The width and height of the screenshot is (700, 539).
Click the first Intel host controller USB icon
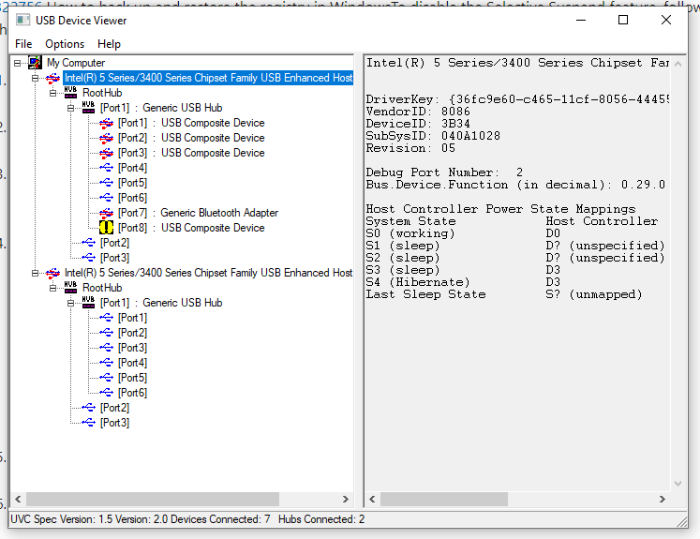52,78
